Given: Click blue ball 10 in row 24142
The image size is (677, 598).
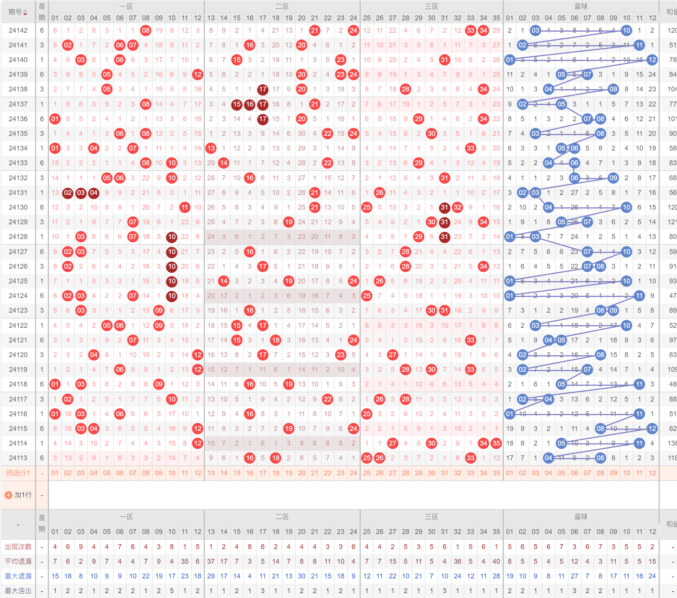Looking at the screenshot, I should 626,30.
